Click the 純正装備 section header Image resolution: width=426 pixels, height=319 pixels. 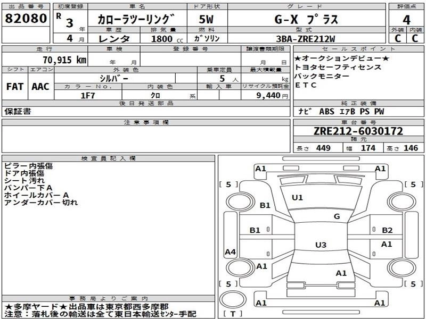358,103
